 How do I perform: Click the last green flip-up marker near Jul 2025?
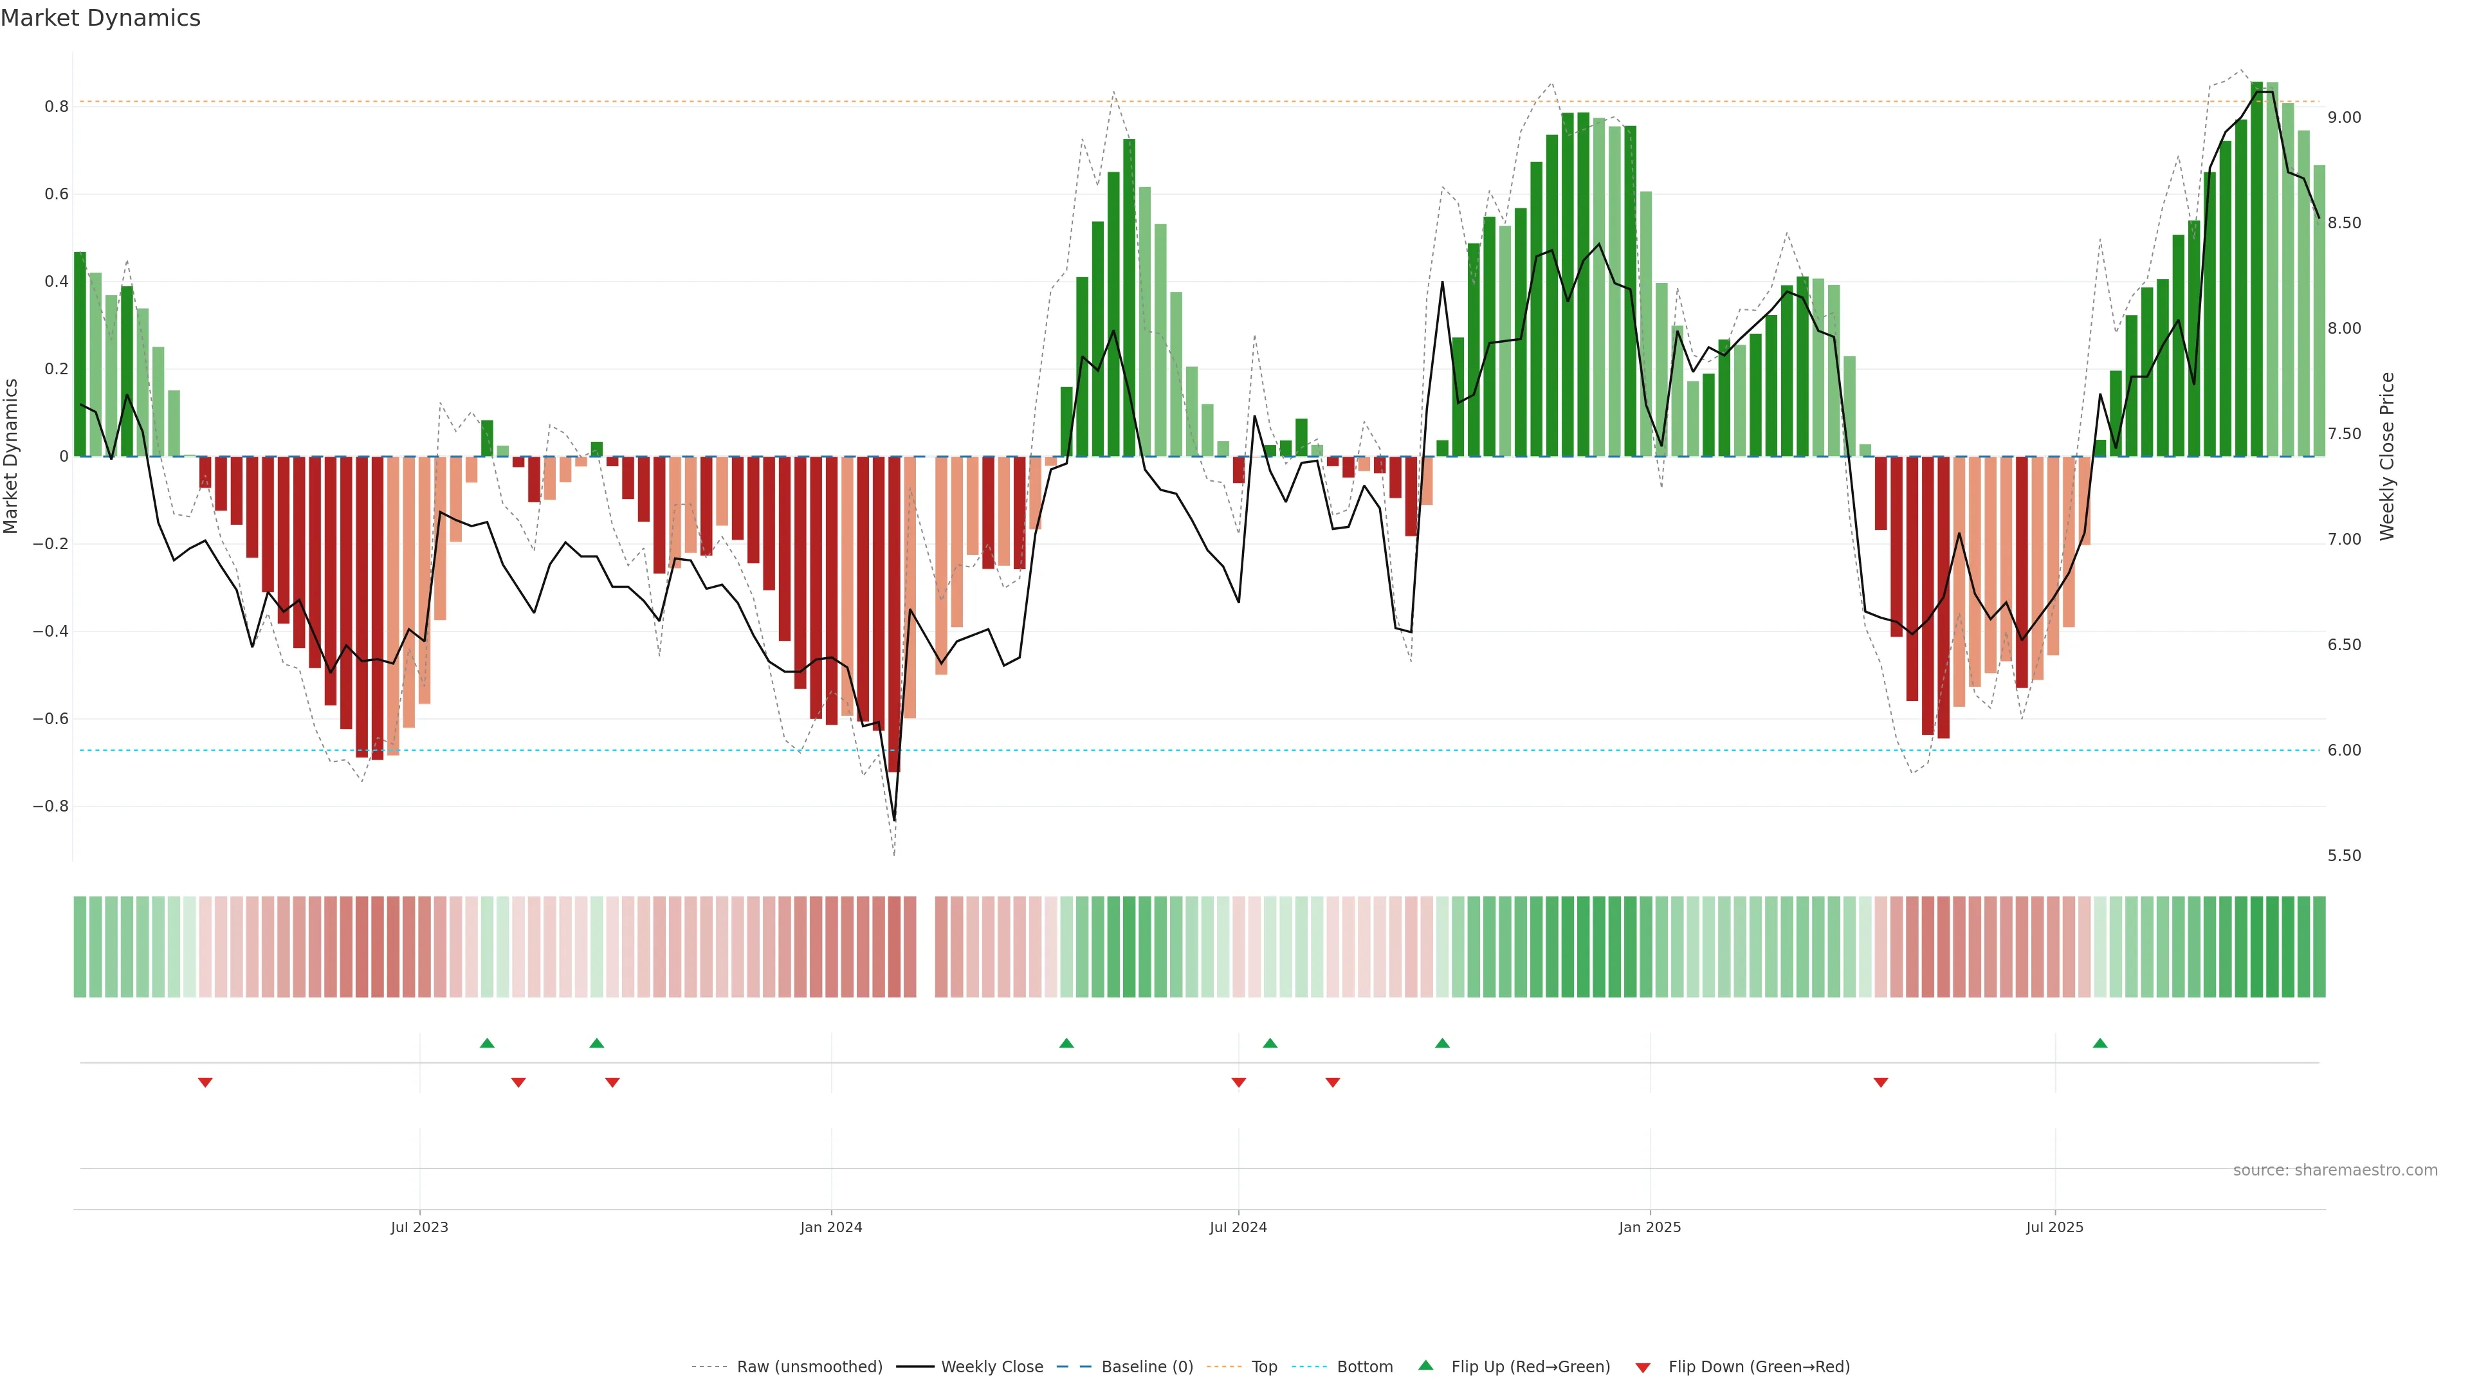tap(2100, 1043)
